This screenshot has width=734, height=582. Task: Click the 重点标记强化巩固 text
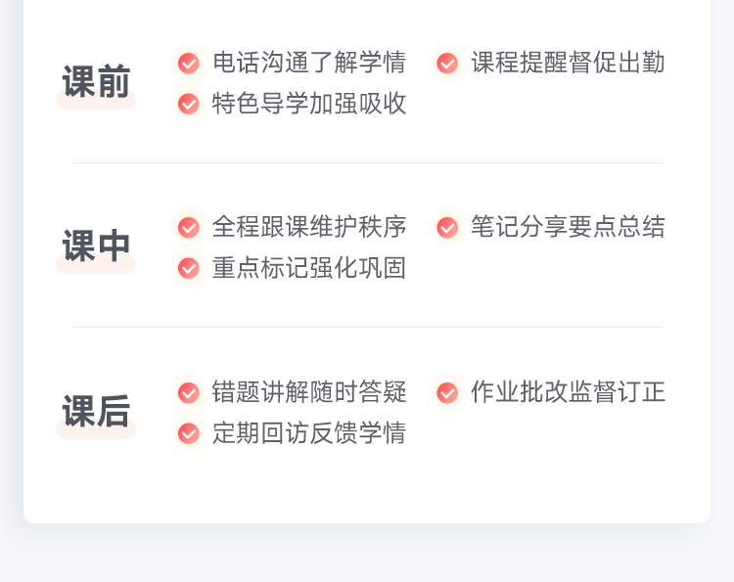309,268
